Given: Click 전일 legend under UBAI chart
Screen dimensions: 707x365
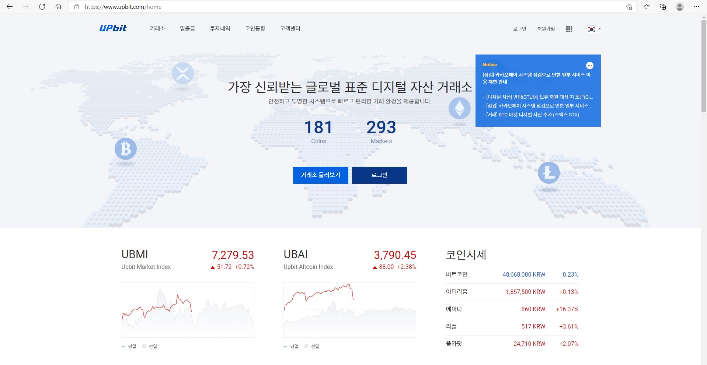Looking at the screenshot, I should point(312,347).
